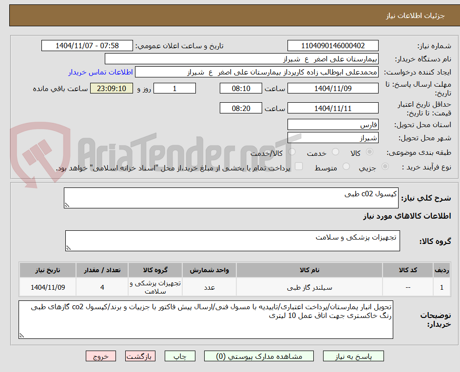The height and width of the screenshot is (372, 460).
Task: Click the کد کالا column header
Action: [x=408, y=270]
